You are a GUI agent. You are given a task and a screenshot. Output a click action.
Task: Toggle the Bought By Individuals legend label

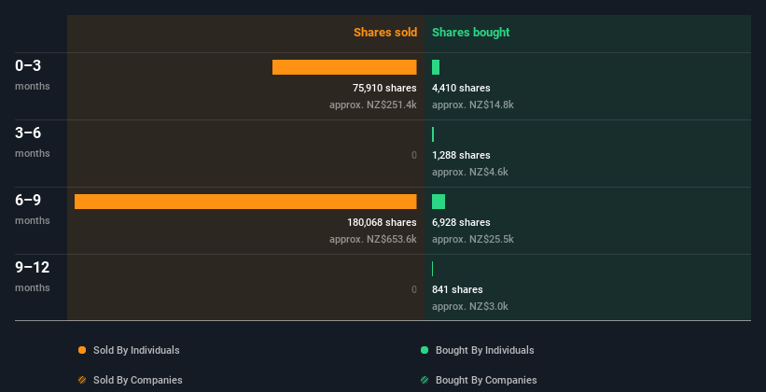[x=484, y=350]
